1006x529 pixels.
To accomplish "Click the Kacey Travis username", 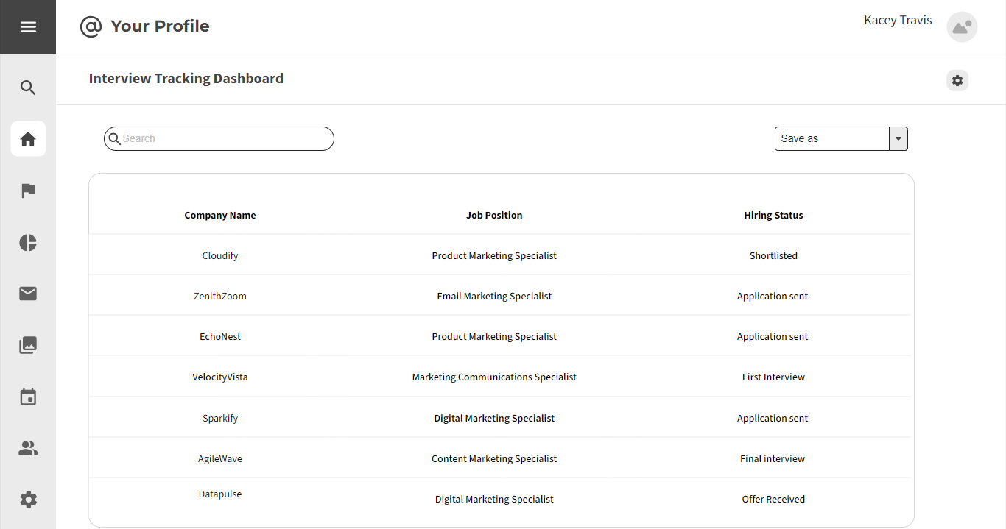I will (x=898, y=21).
